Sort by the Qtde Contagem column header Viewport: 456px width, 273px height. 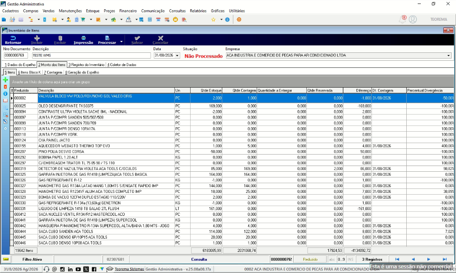click(239, 91)
